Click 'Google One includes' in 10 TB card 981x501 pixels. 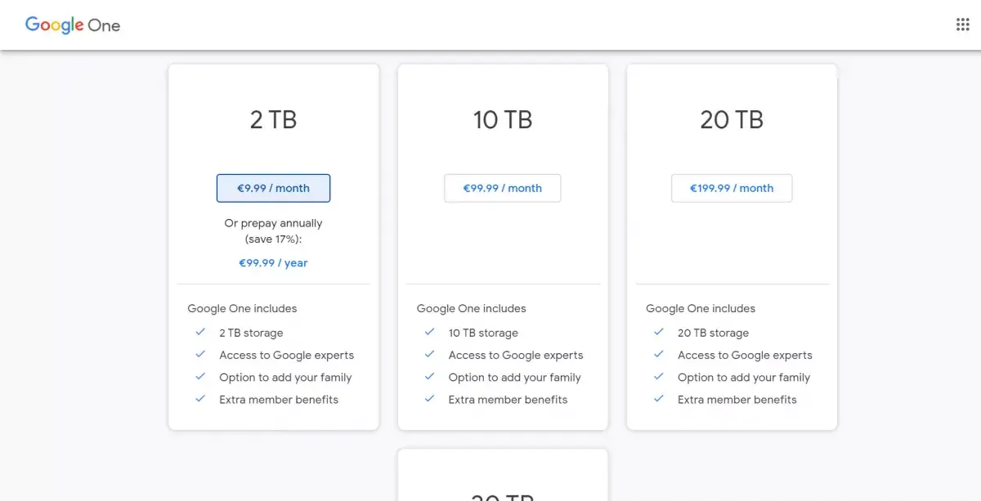471,309
